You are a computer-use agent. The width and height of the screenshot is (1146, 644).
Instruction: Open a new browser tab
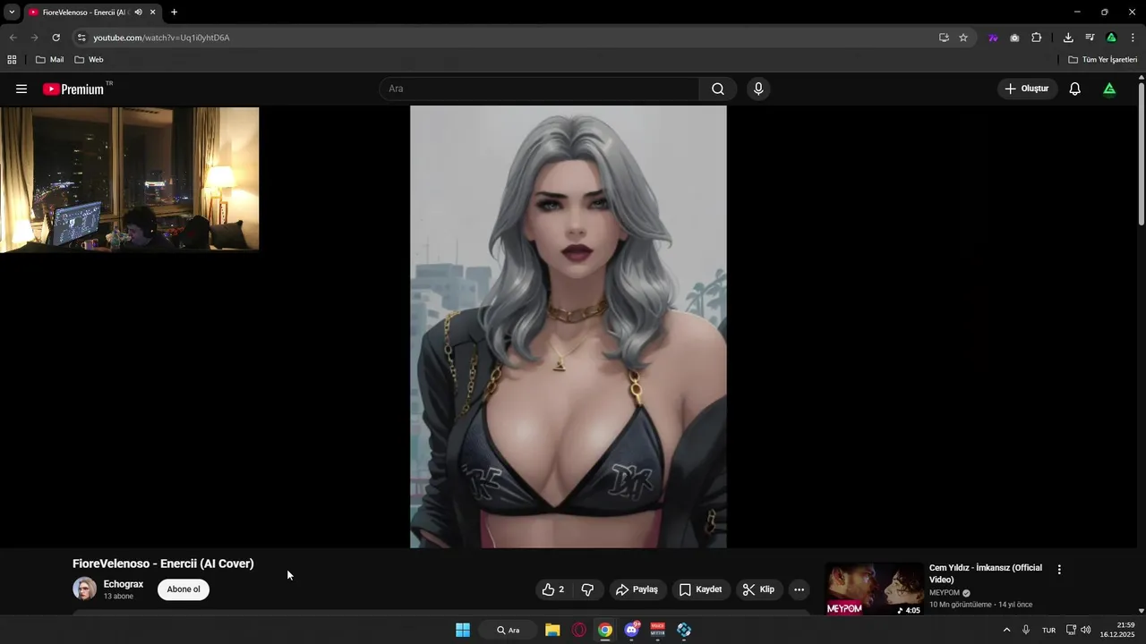(x=174, y=13)
